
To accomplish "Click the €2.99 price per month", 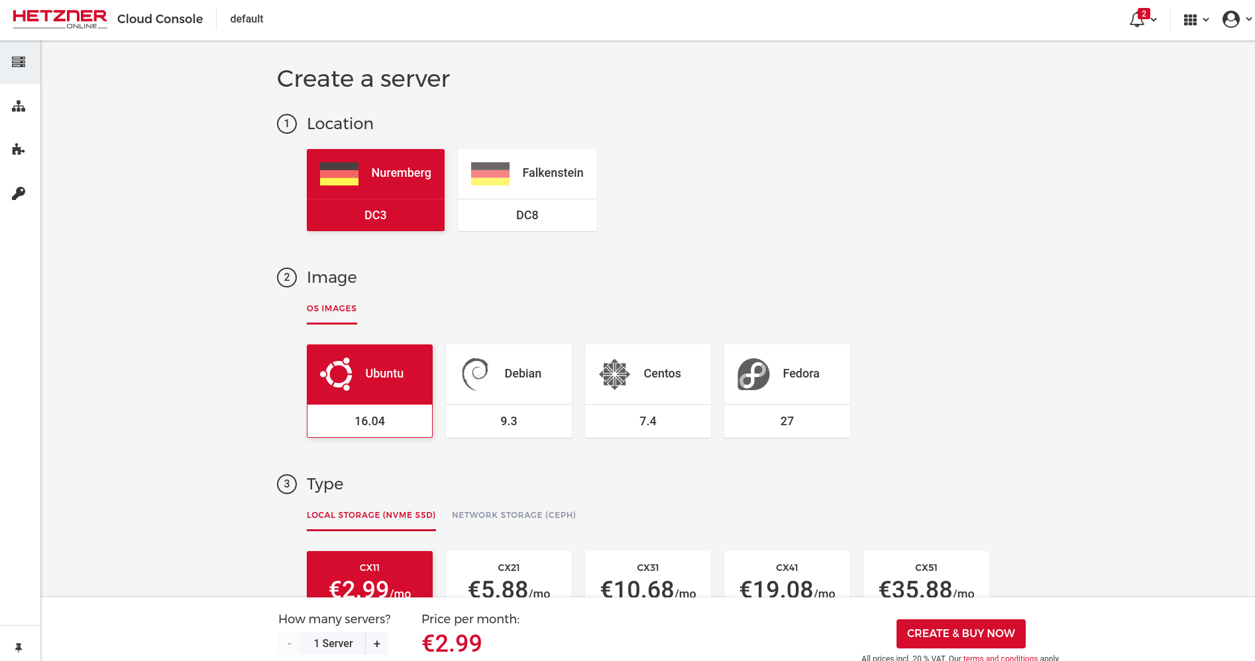I will (452, 644).
